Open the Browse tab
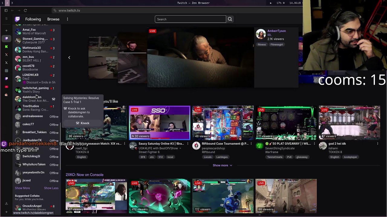 [53, 19]
